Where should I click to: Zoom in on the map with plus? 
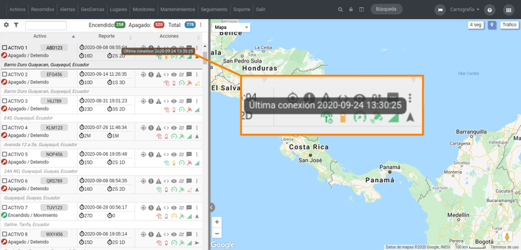217,222
